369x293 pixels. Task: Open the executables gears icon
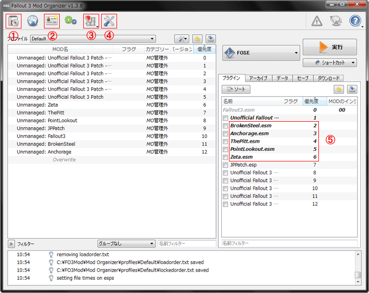71,21
